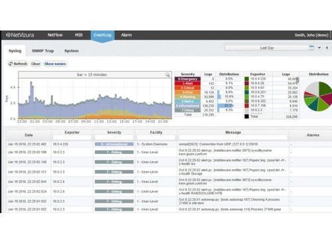Select the 0-Emergency severity label
The height and width of the screenshot is (249, 332).
click(x=188, y=79)
